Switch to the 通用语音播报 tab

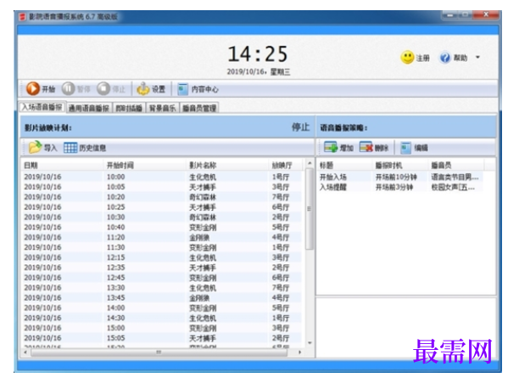click(89, 108)
